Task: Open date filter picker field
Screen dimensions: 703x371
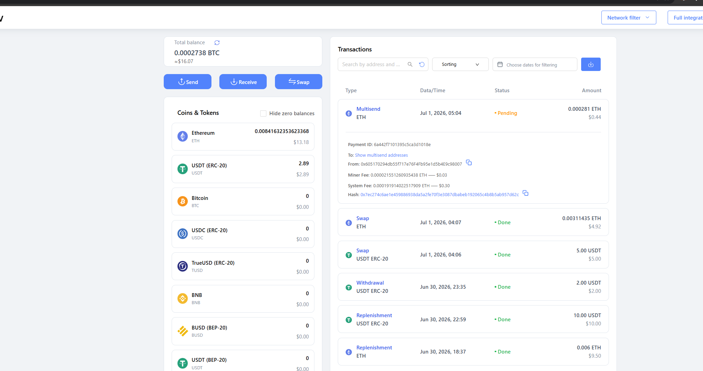Action: tap(535, 64)
